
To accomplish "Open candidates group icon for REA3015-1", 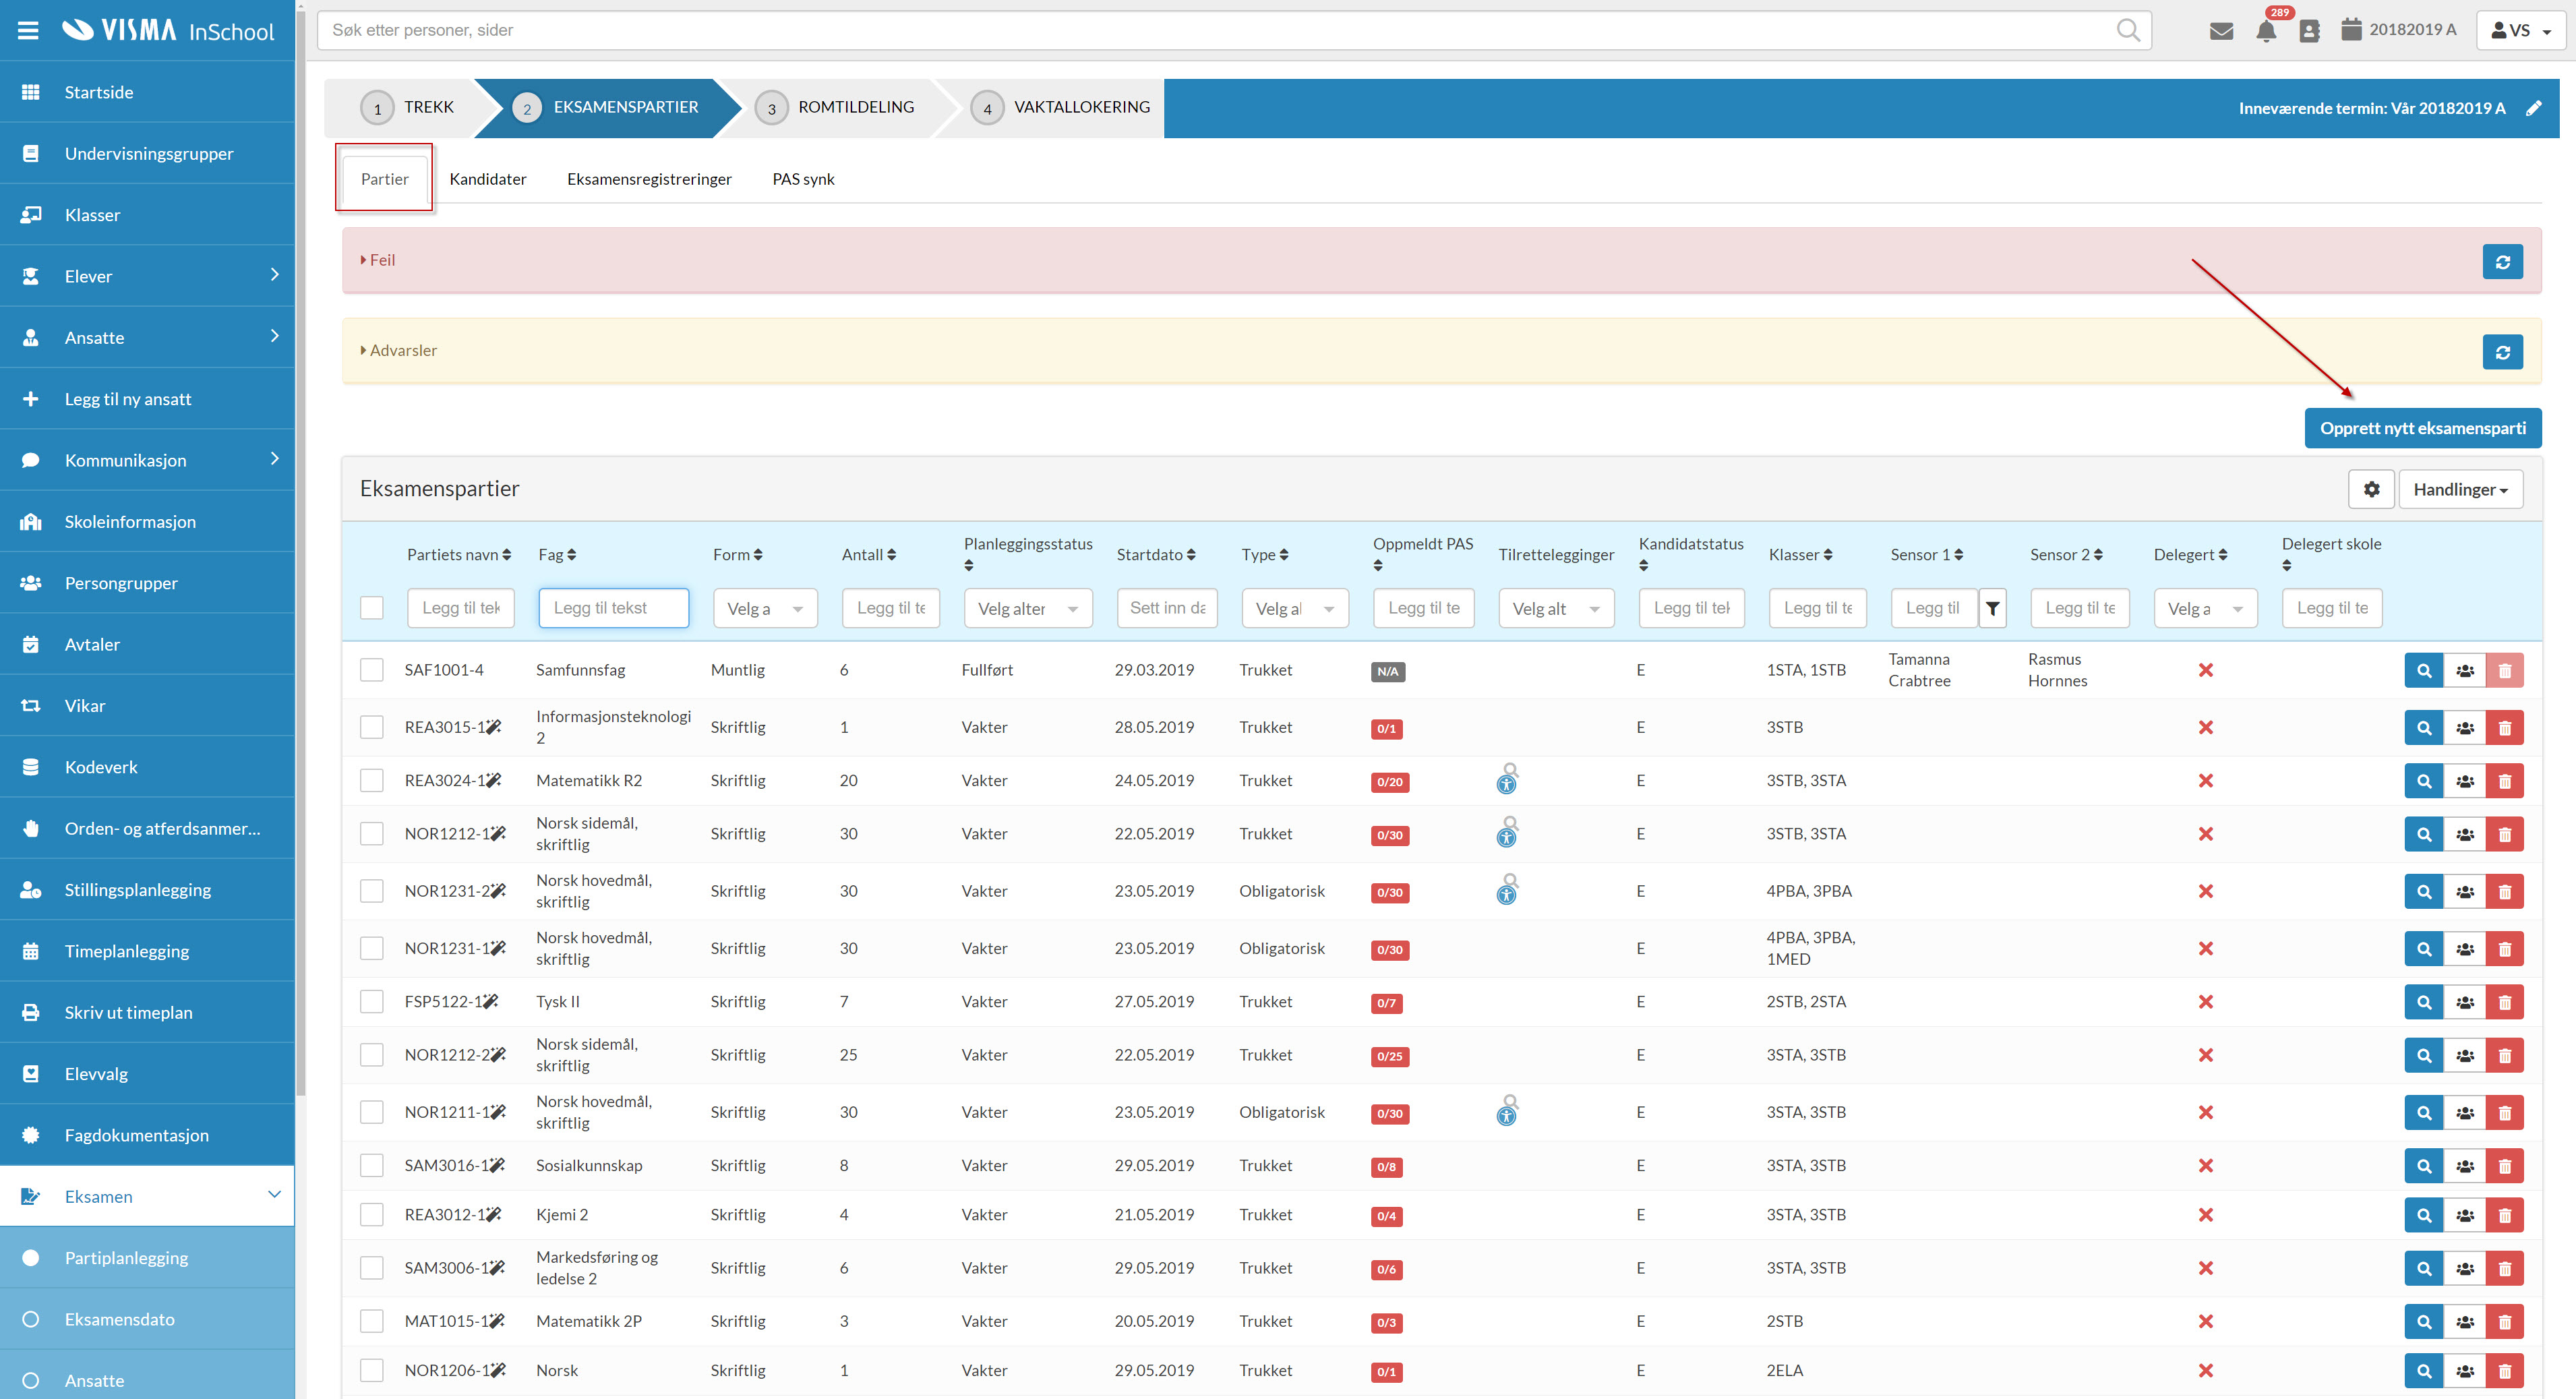I will (x=2464, y=728).
